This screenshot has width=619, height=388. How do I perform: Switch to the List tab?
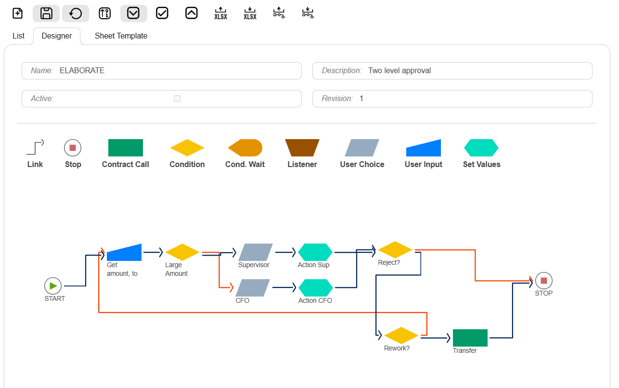[18, 36]
